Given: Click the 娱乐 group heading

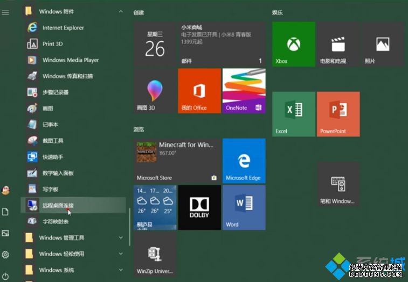Looking at the screenshot, I should (x=278, y=13).
